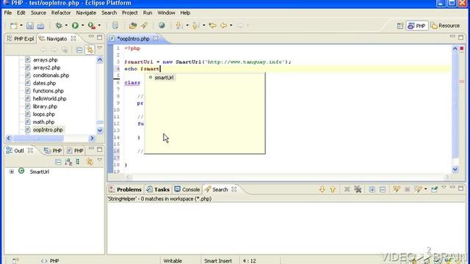470x264 pixels.
Task: Remove all matches in Search view
Action: (x=358, y=189)
